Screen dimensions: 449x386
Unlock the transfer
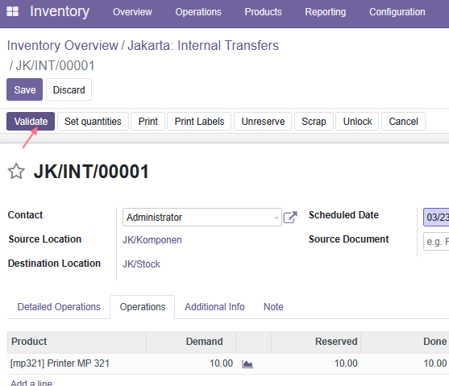click(x=357, y=122)
